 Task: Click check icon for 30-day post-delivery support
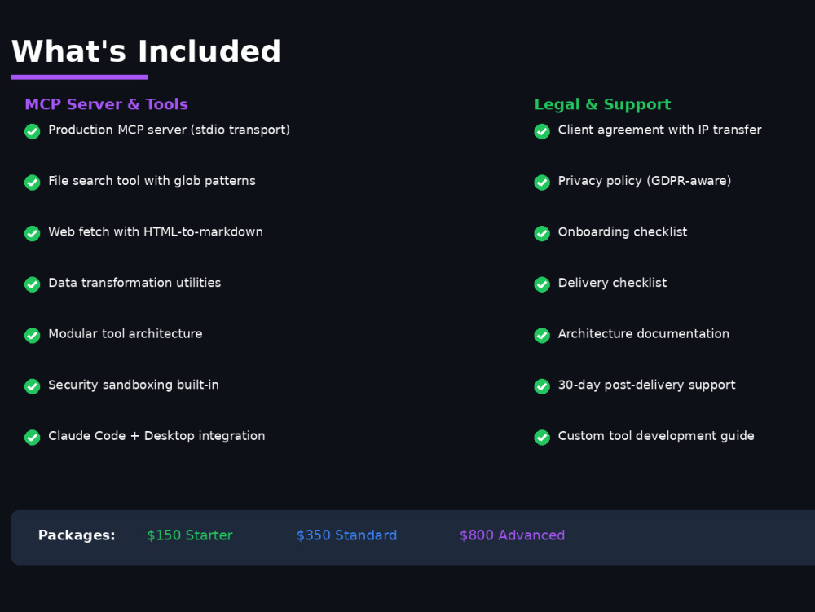[x=542, y=386]
